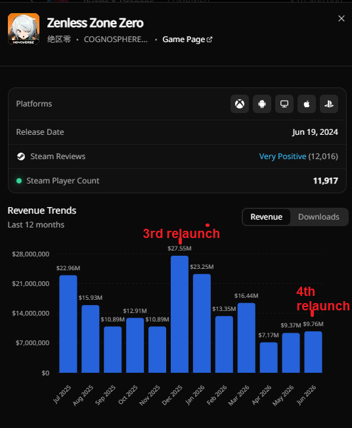Click the Jun 2026 axis label
The width and height of the screenshot is (352, 428).
click(306, 395)
